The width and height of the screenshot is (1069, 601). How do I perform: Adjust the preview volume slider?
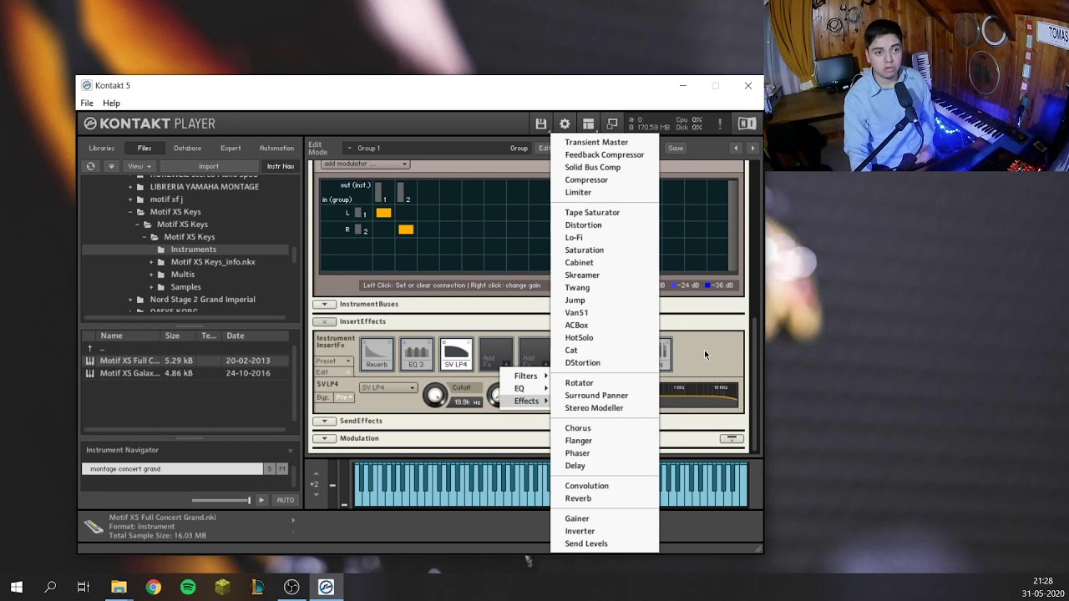coord(221,500)
